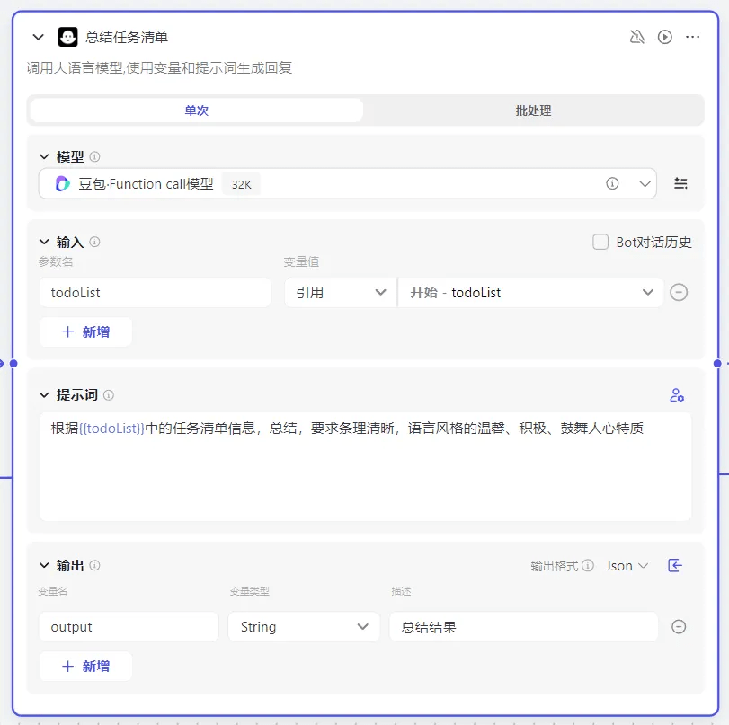The image size is (729, 725).
Task: Open the 开始 - todoList reference dropdown
Action: [x=530, y=292]
